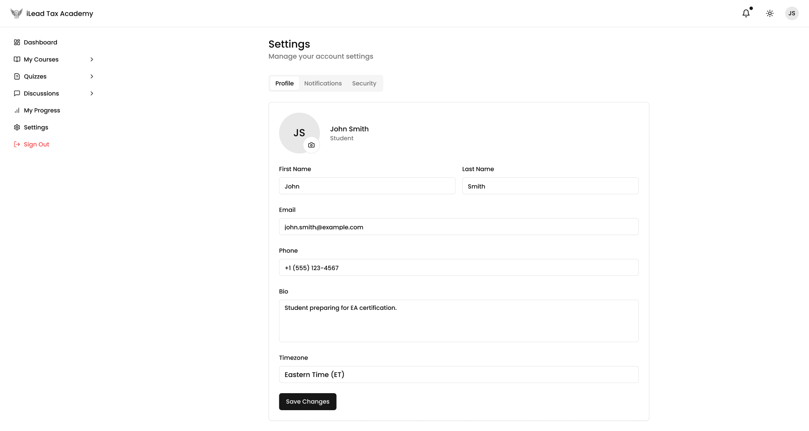Expand the Quizzes submenu chevron
The height and width of the screenshot is (431, 809).
[x=91, y=77]
